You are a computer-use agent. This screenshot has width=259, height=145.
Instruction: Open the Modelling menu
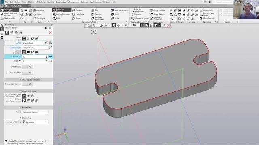pos(40,2)
